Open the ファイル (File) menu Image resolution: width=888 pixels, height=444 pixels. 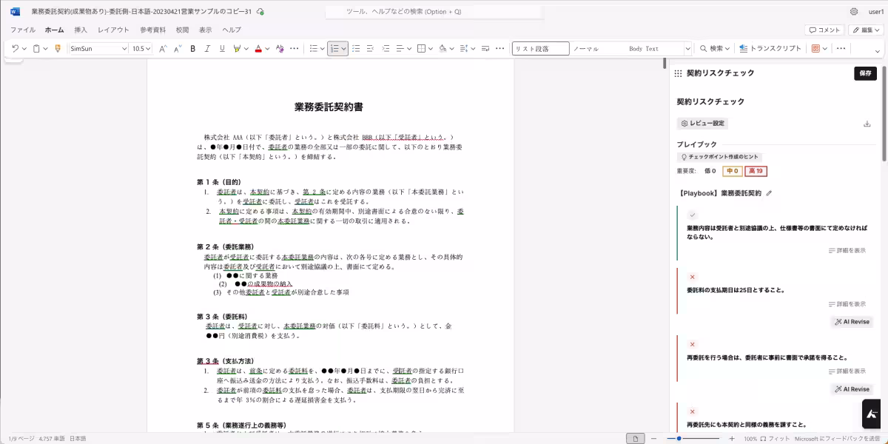tap(21, 30)
